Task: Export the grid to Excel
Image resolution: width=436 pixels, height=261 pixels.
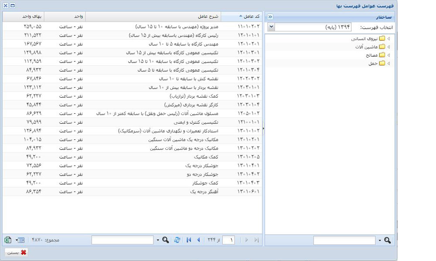Action: point(8,240)
